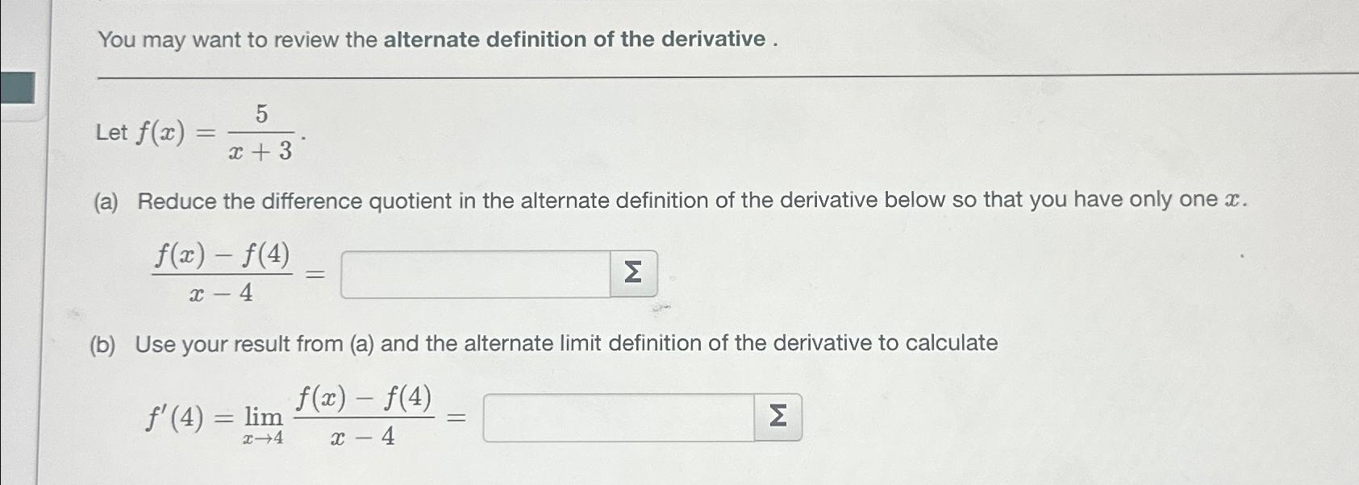Click into the empty answer box for part (a)

[476, 276]
